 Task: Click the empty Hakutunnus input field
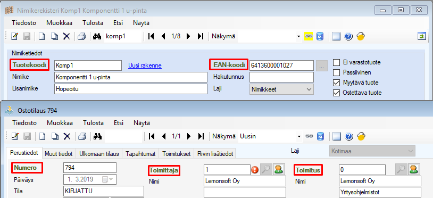pos(281,77)
